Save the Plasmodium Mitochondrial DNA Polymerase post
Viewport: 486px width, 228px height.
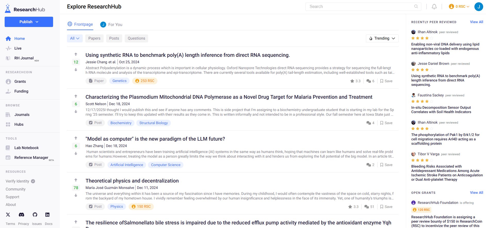pos(386,123)
